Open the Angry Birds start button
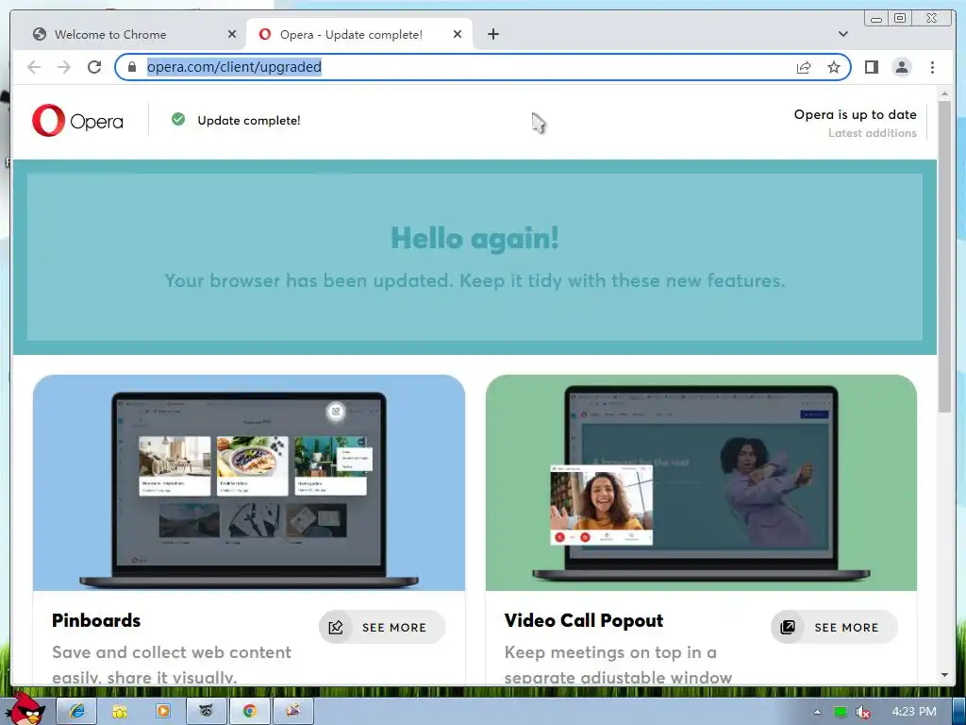 click(25, 708)
